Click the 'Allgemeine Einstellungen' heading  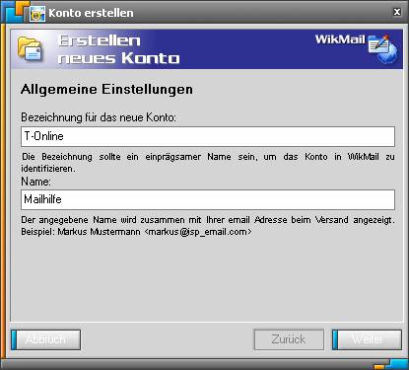(x=106, y=90)
